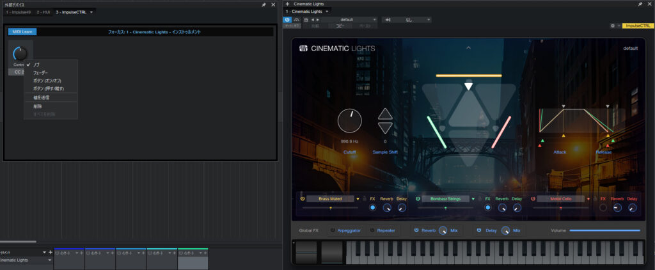Enable the Arpeggiator power icon
Viewport: 655px width, 270px height.
[333, 230]
